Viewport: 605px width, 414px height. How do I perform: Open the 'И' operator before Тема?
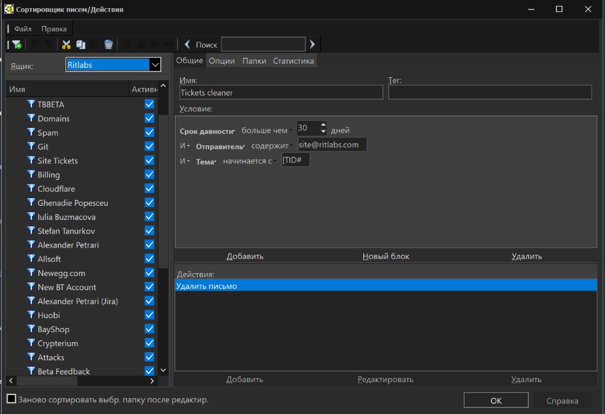point(184,161)
